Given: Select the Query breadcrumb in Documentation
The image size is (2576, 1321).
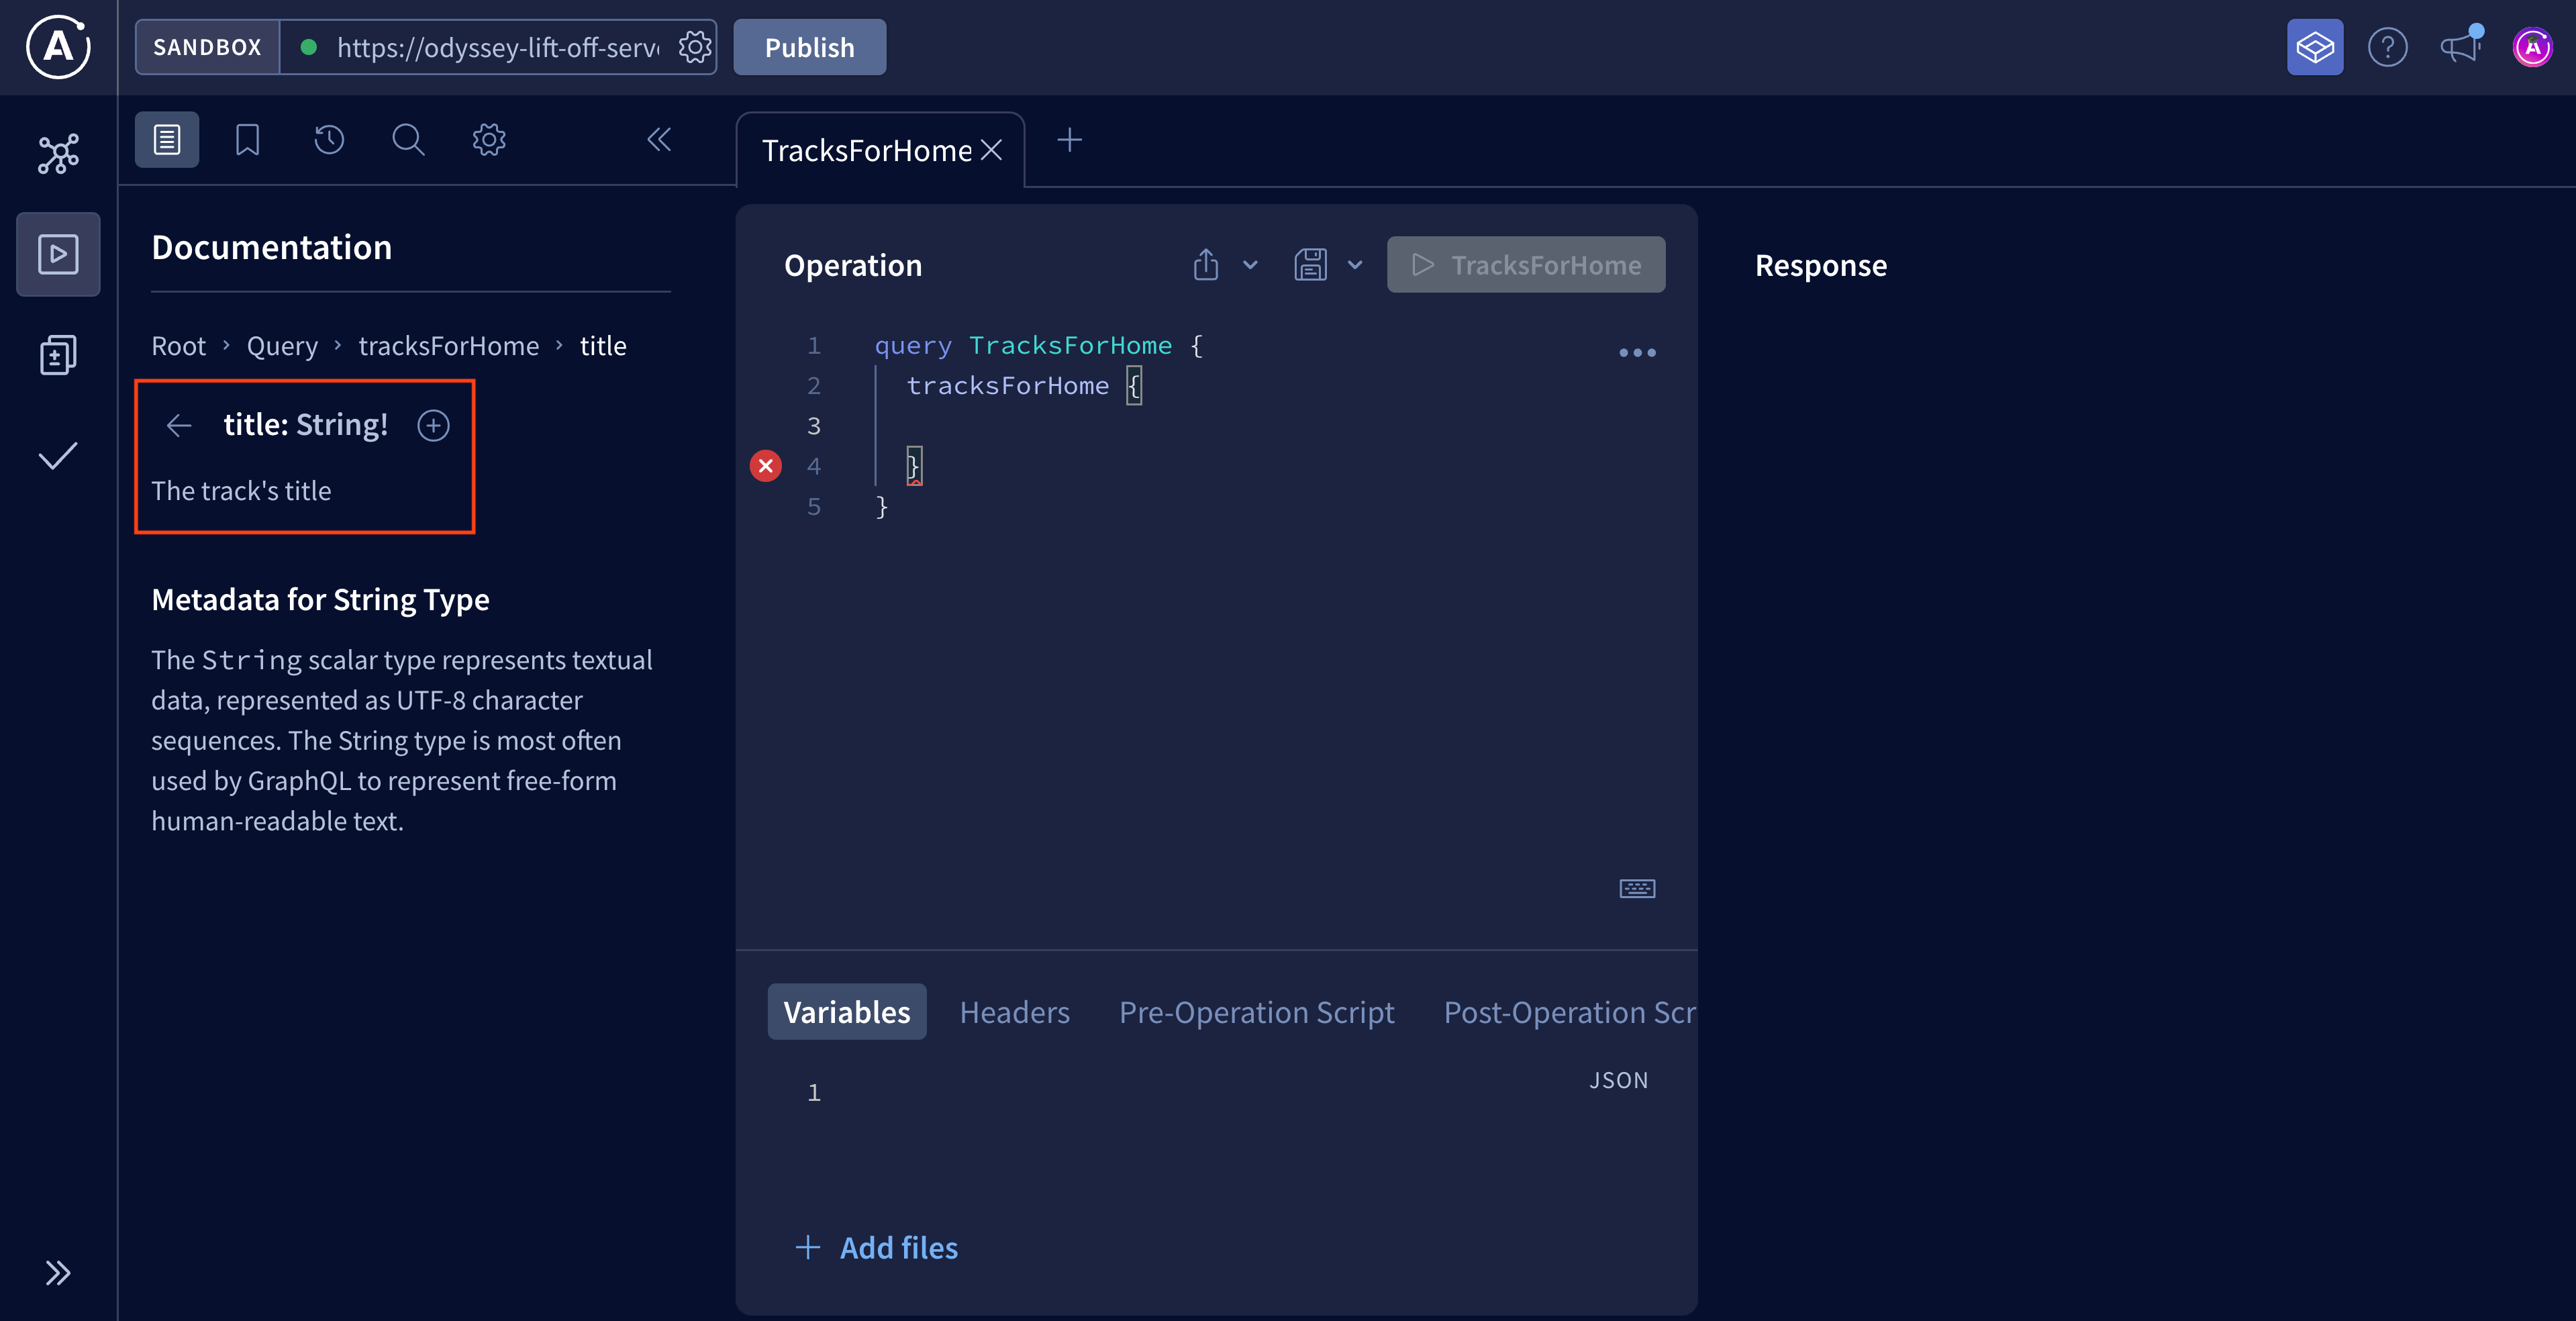Looking at the screenshot, I should coord(282,345).
